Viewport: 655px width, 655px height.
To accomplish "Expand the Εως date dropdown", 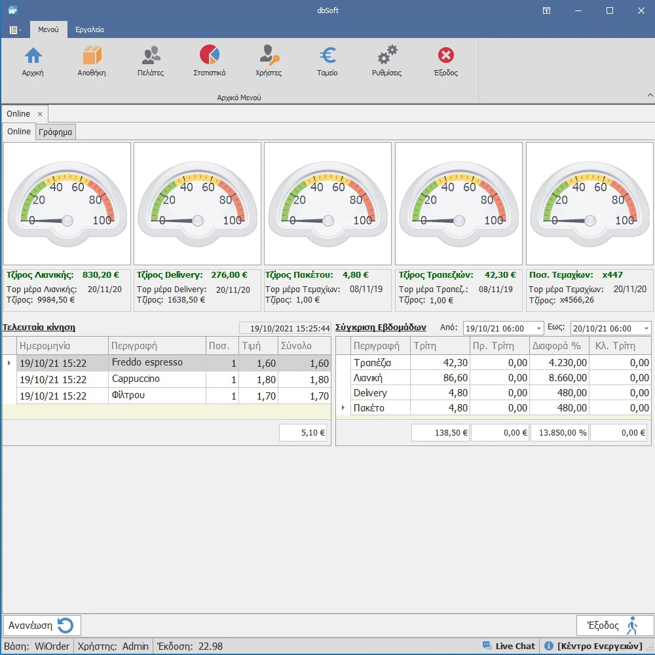I will pyautogui.click(x=646, y=329).
